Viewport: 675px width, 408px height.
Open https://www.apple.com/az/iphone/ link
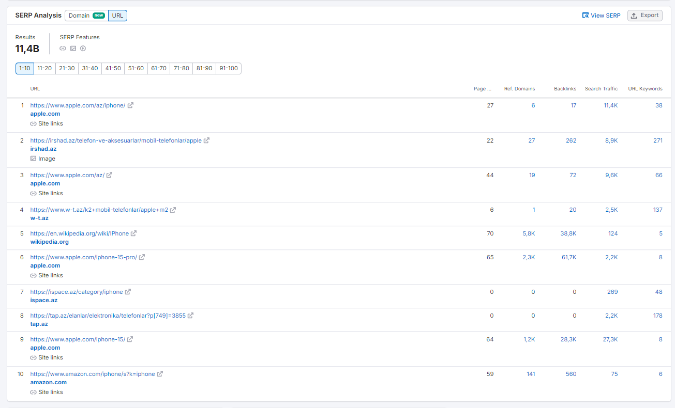click(78, 105)
